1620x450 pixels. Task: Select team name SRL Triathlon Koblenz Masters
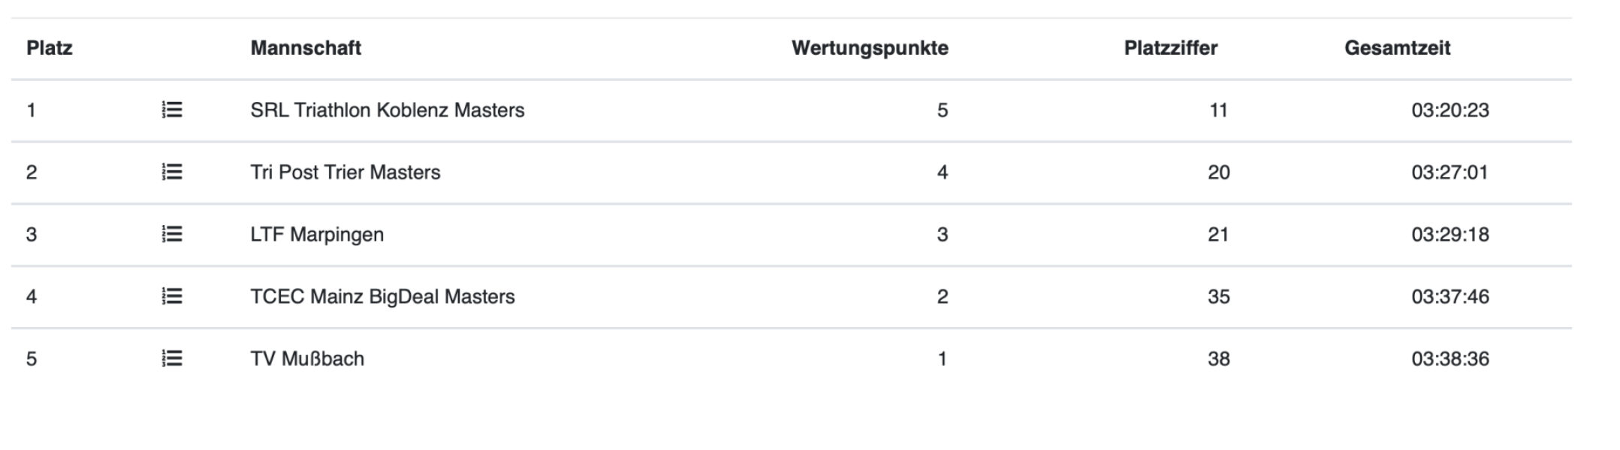(388, 110)
